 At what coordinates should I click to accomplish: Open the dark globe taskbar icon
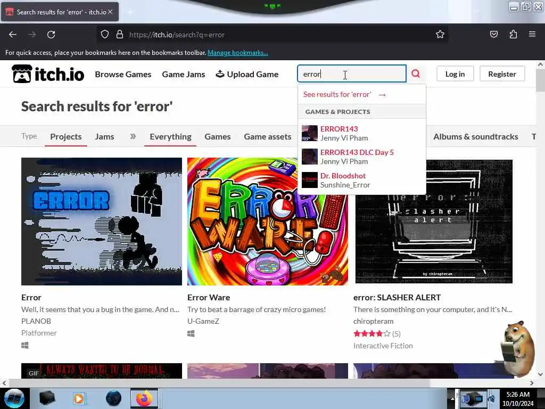[113, 398]
